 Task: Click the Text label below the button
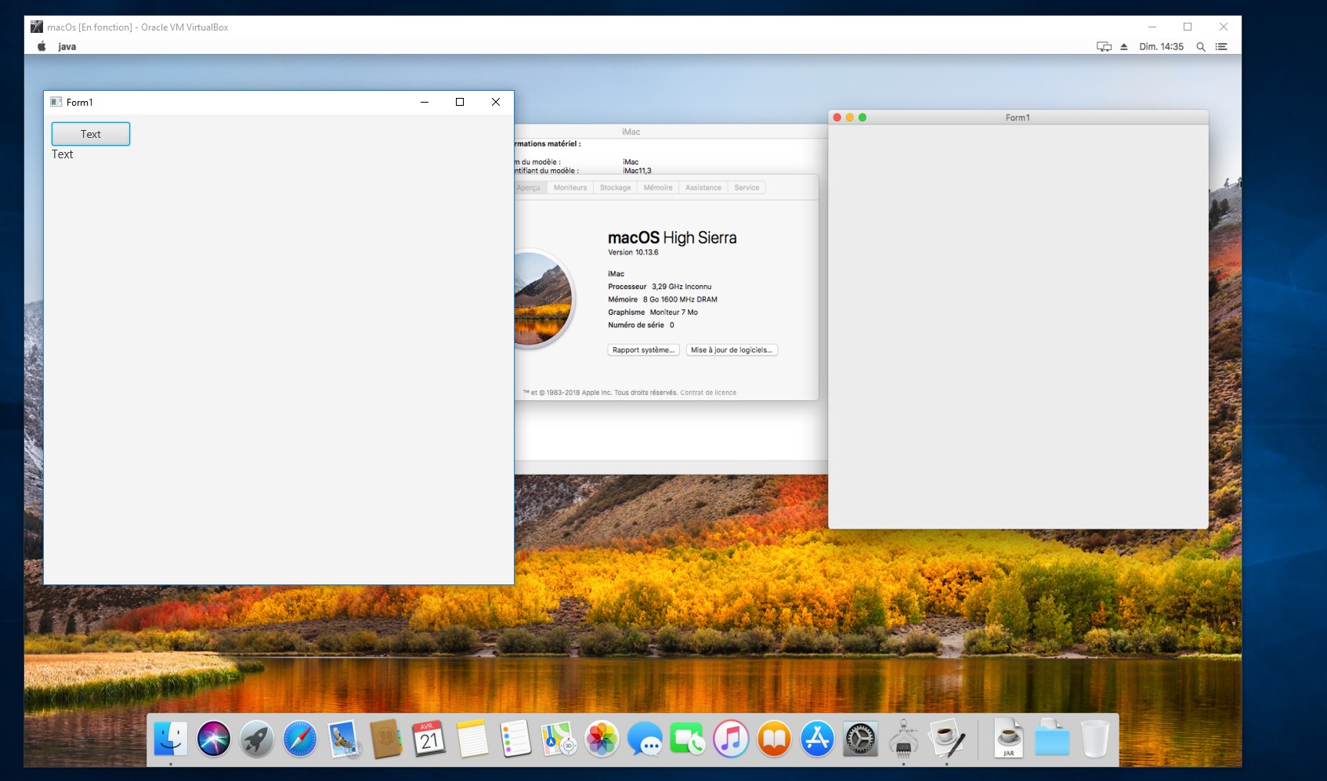(63, 154)
